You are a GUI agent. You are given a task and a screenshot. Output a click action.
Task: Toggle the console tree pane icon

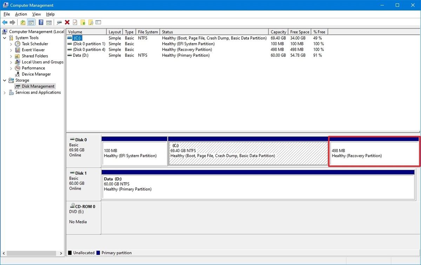pyautogui.click(x=31, y=22)
